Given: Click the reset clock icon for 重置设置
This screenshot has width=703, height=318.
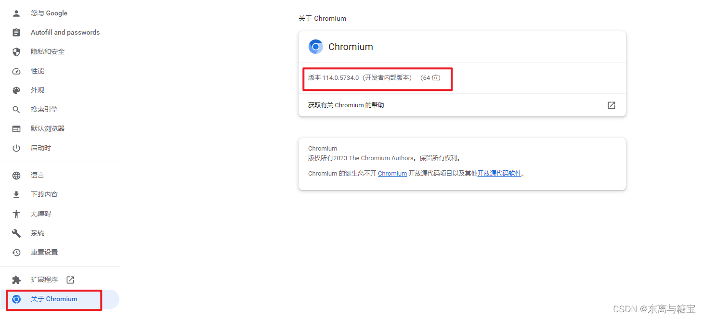Looking at the screenshot, I should pyautogui.click(x=16, y=252).
